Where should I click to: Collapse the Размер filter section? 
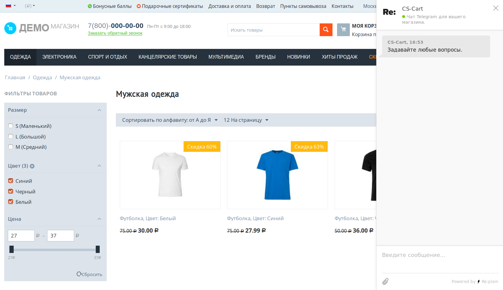click(x=99, y=110)
